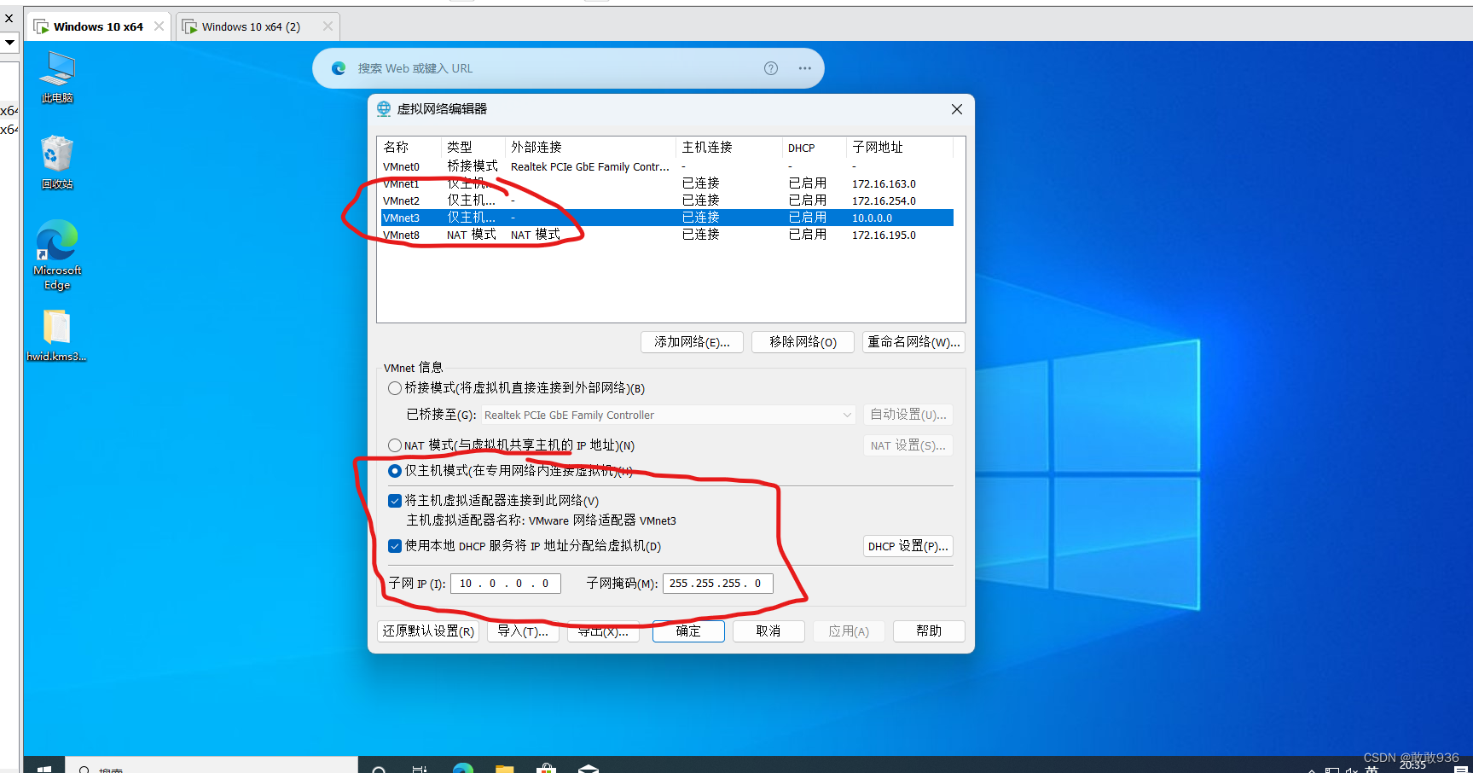Open the hwid.kms3 folder icon
1473x773 pixels.
[56, 335]
